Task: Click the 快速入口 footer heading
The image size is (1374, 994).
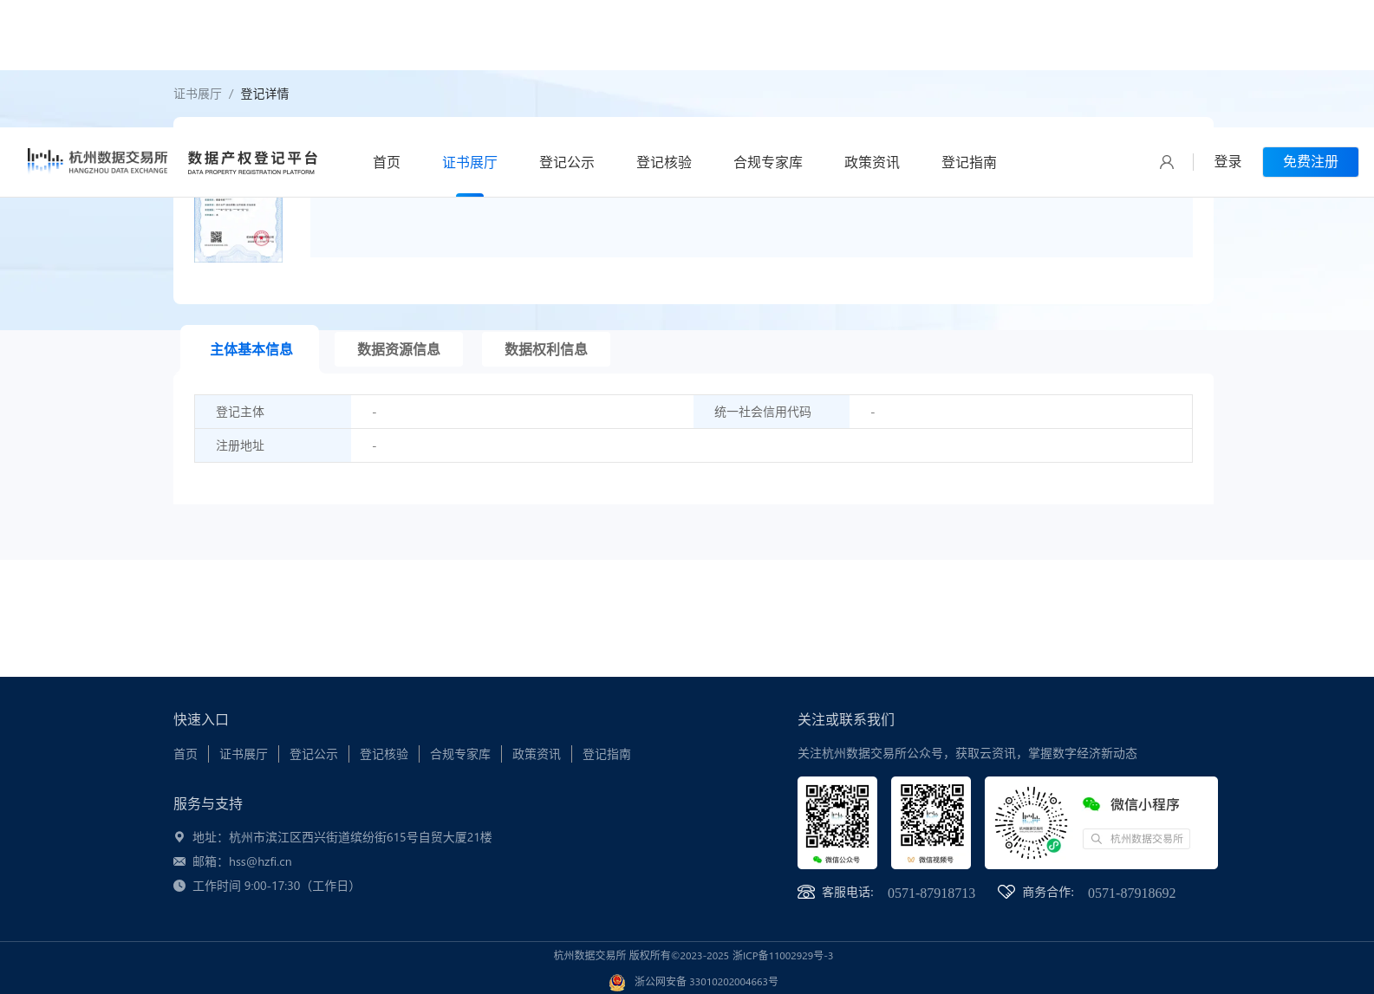Action: pos(201,719)
